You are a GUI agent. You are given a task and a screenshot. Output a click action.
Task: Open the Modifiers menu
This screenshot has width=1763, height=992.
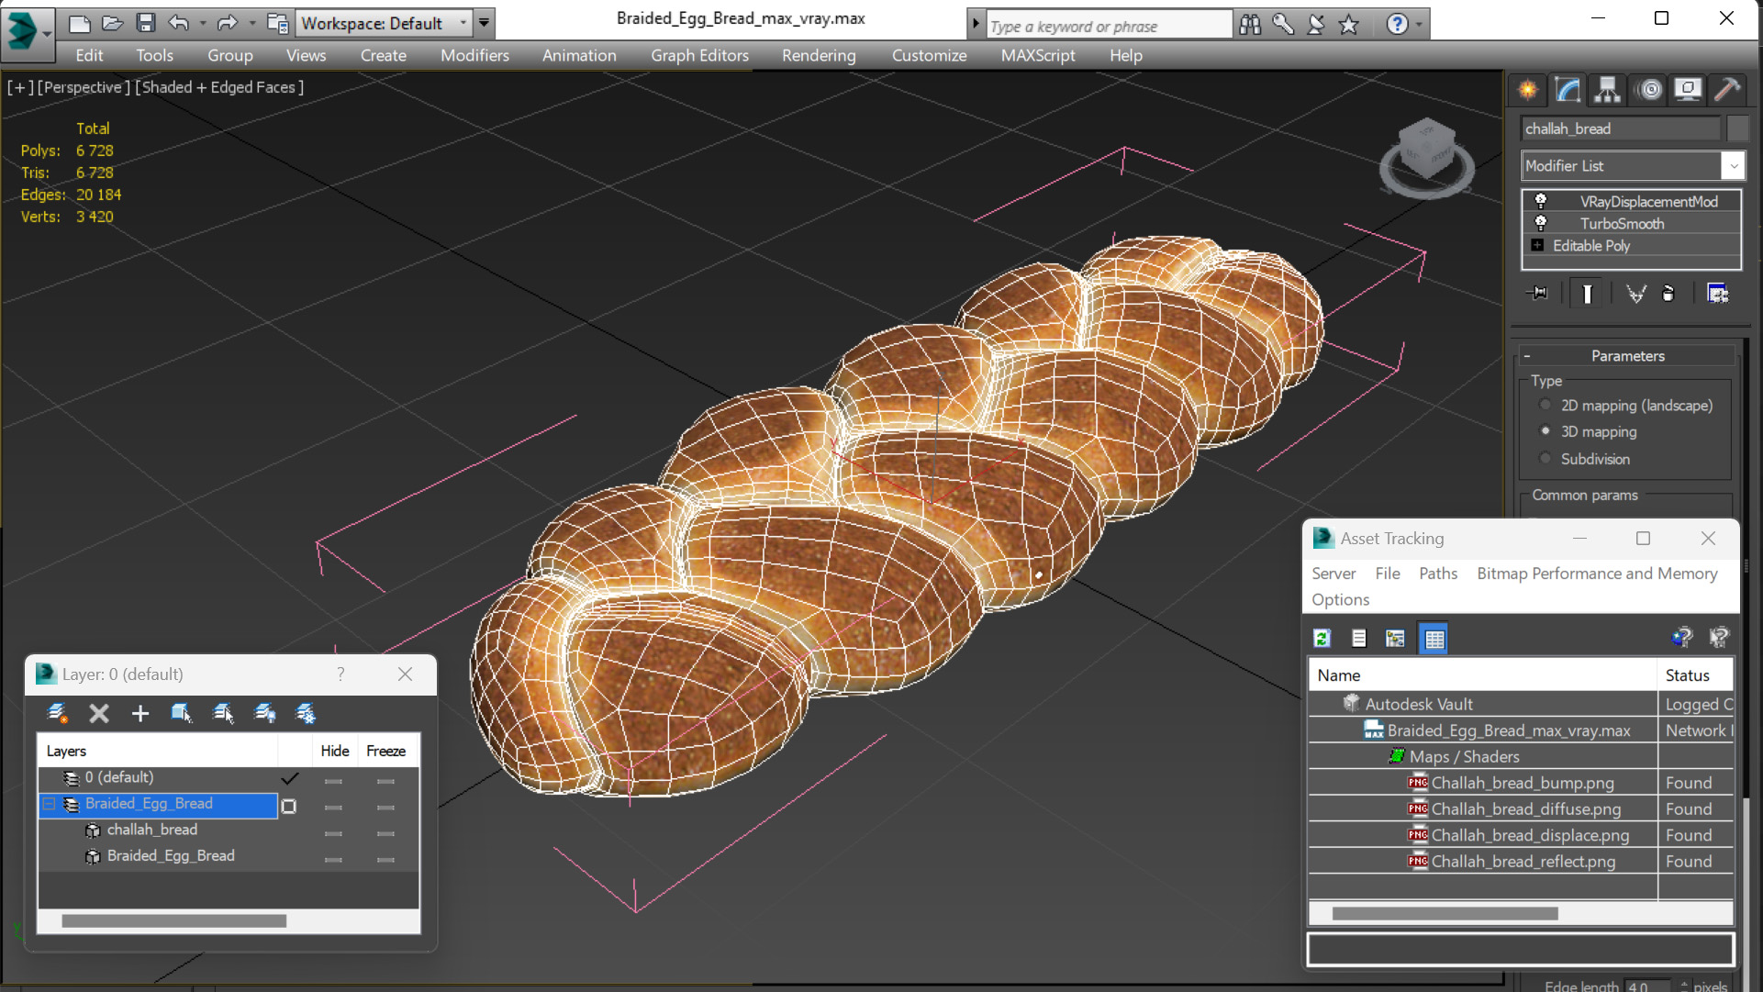tap(474, 55)
